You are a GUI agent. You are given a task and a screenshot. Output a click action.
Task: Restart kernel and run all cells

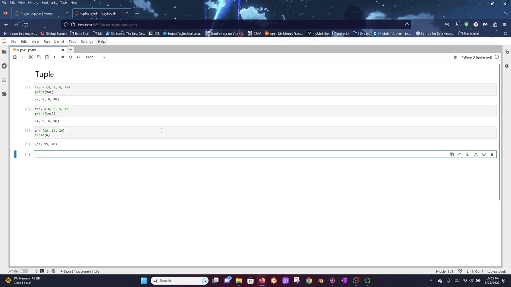click(x=79, y=57)
